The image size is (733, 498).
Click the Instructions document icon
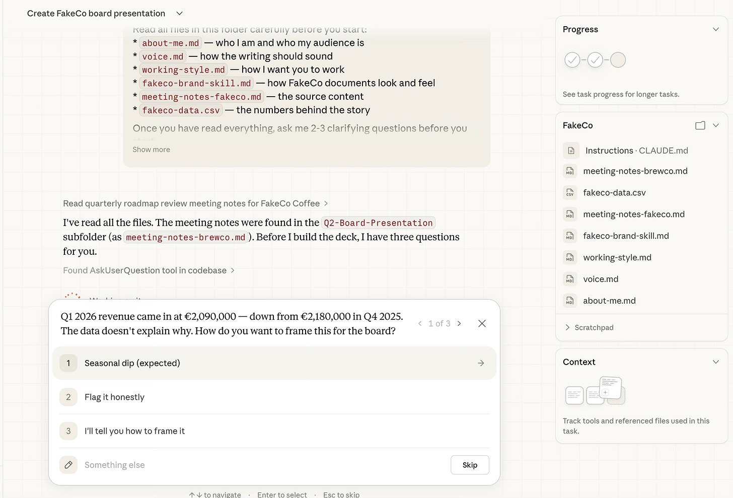click(x=571, y=151)
